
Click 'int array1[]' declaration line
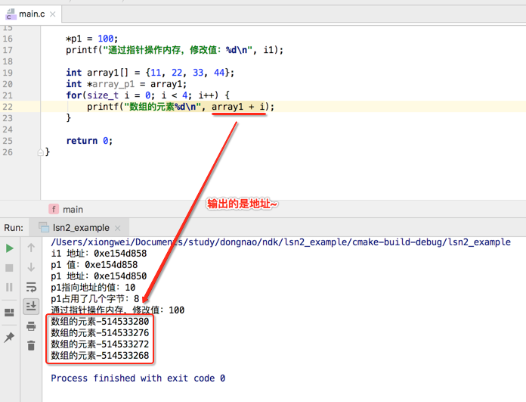150,73
